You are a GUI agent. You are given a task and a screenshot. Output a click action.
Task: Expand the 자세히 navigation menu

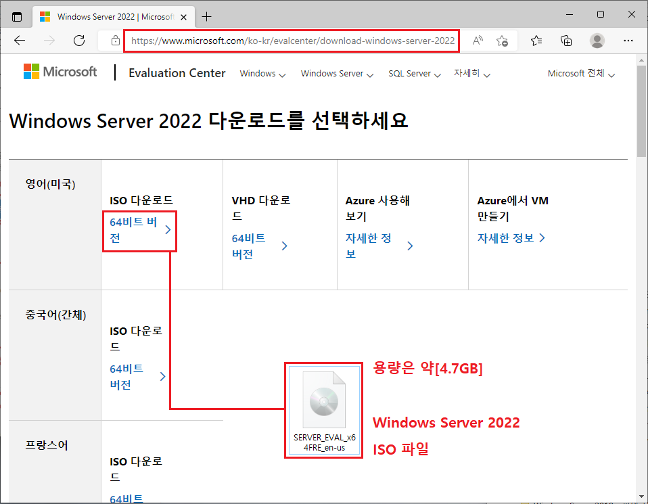tap(471, 74)
